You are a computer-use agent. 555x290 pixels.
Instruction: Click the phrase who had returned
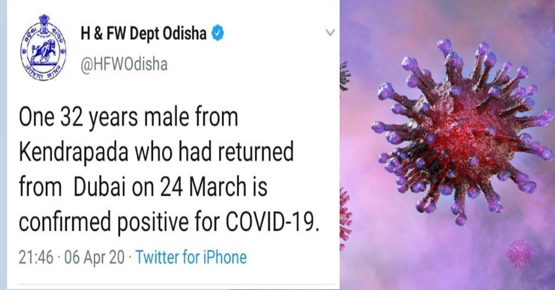coord(218,153)
